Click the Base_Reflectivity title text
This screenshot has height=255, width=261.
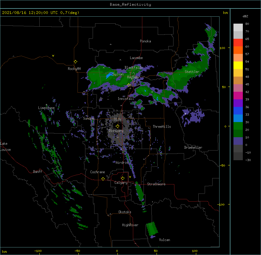click(x=130, y=5)
